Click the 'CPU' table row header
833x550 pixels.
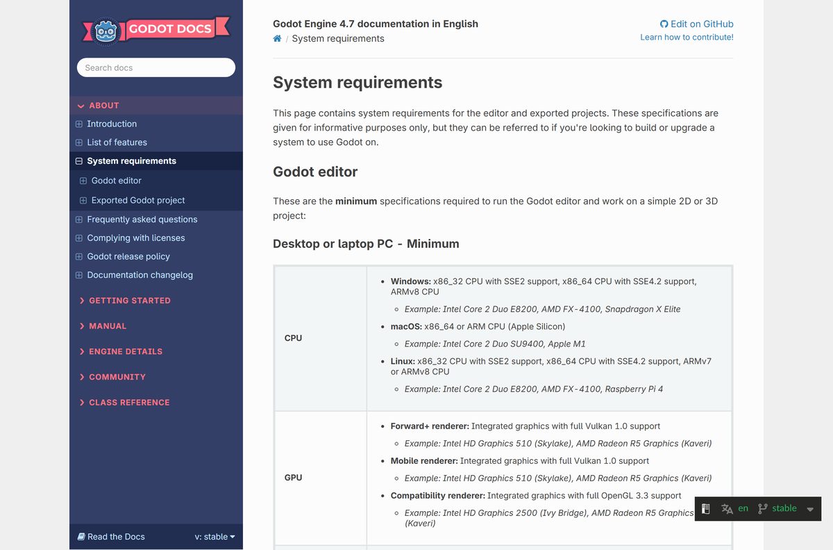[x=293, y=338]
